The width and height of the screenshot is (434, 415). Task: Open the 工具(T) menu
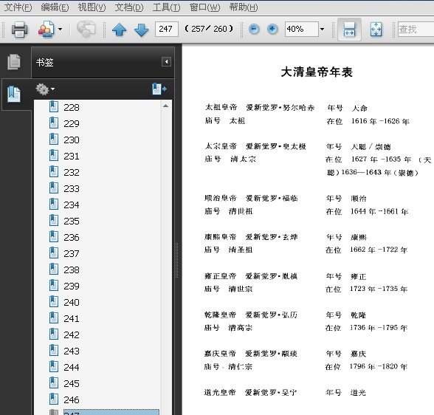[x=166, y=7]
